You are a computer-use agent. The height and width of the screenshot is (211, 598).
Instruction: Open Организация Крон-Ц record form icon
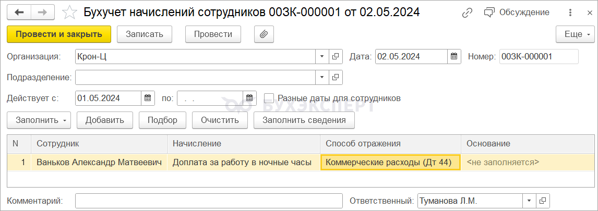(x=336, y=56)
